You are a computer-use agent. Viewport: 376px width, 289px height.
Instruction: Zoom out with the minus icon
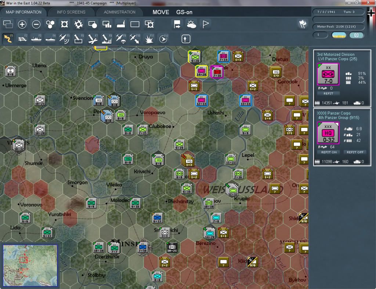coord(36,24)
